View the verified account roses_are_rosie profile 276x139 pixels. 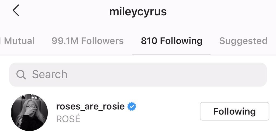(90, 106)
